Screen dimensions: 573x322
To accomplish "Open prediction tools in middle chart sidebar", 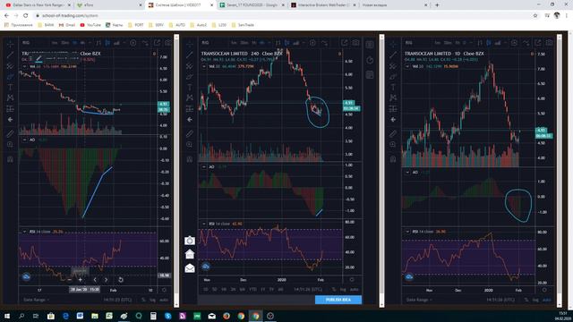I will [x=189, y=109].
